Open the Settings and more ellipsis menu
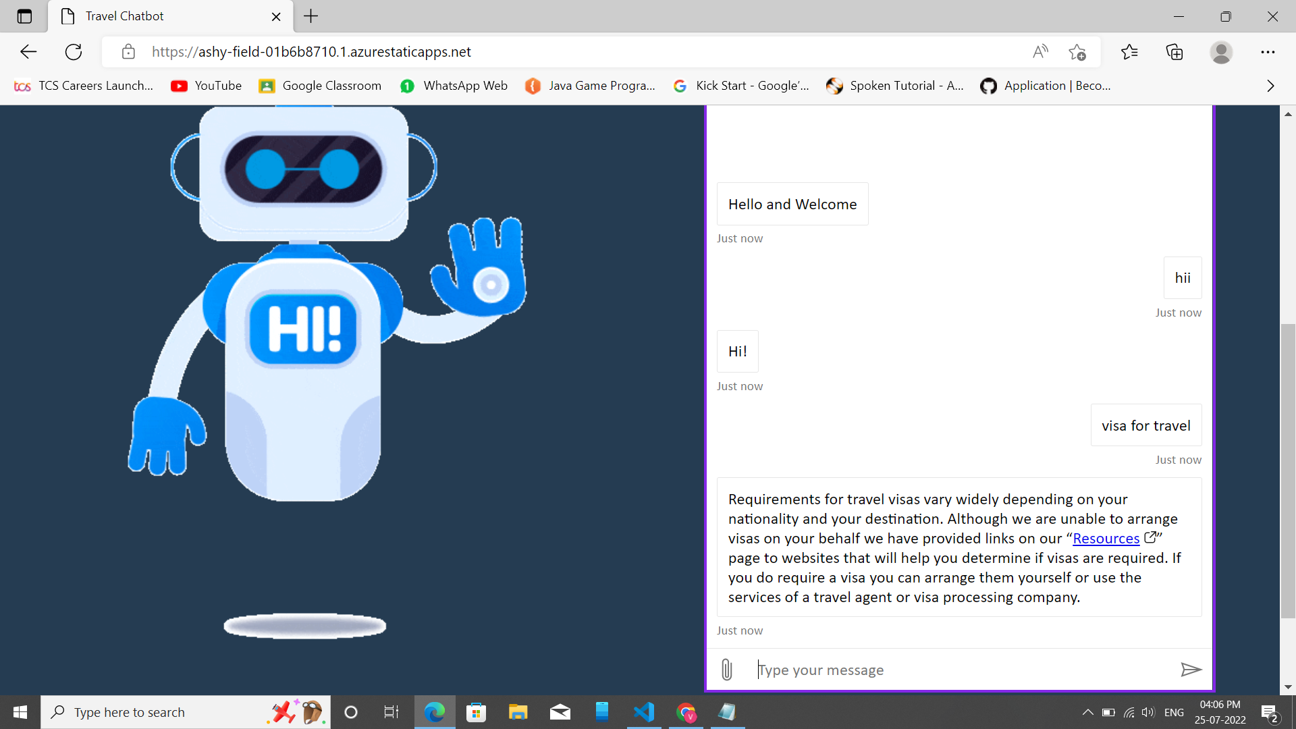Screen dimensions: 1296x729 (1268, 52)
